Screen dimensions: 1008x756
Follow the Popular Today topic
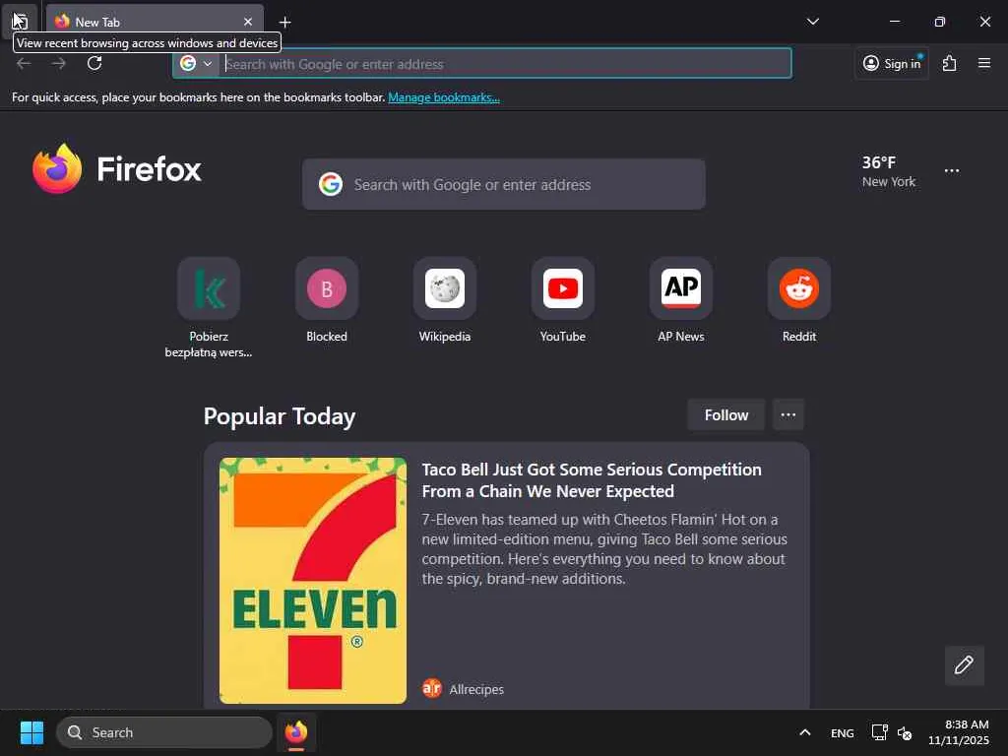[x=725, y=415]
